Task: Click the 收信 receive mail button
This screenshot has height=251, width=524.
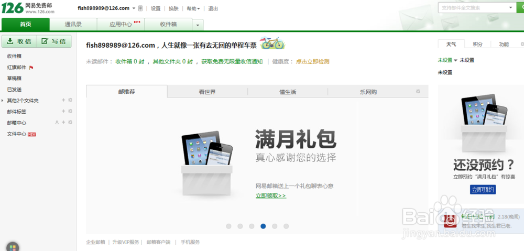Action: (19, 41)
